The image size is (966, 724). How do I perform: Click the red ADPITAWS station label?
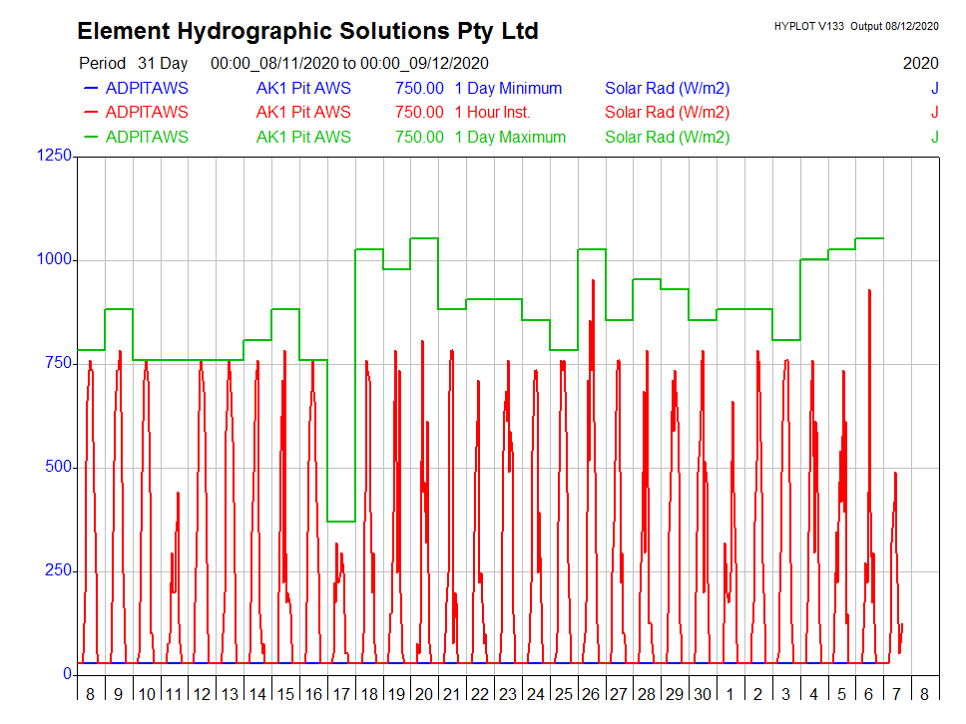(x=146, y=113)
